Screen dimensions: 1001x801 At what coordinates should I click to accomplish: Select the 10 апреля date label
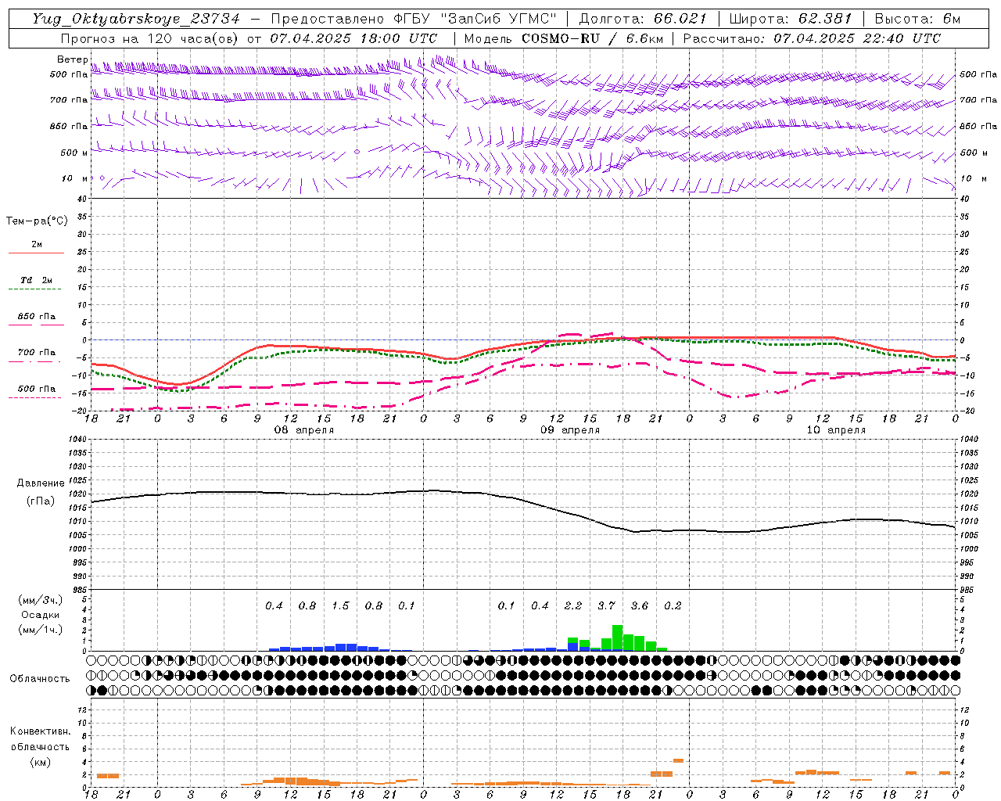click(x=836, y=430)
